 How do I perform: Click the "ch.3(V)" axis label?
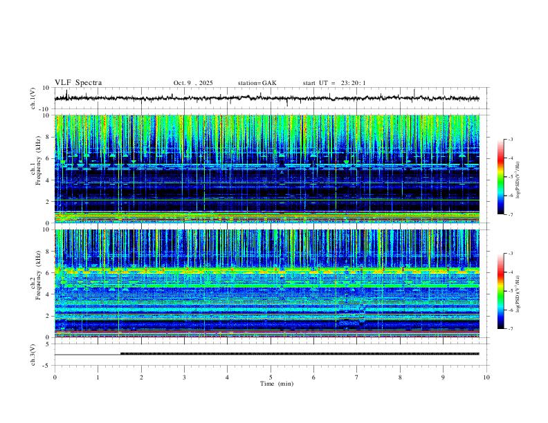tap(33, 355)
